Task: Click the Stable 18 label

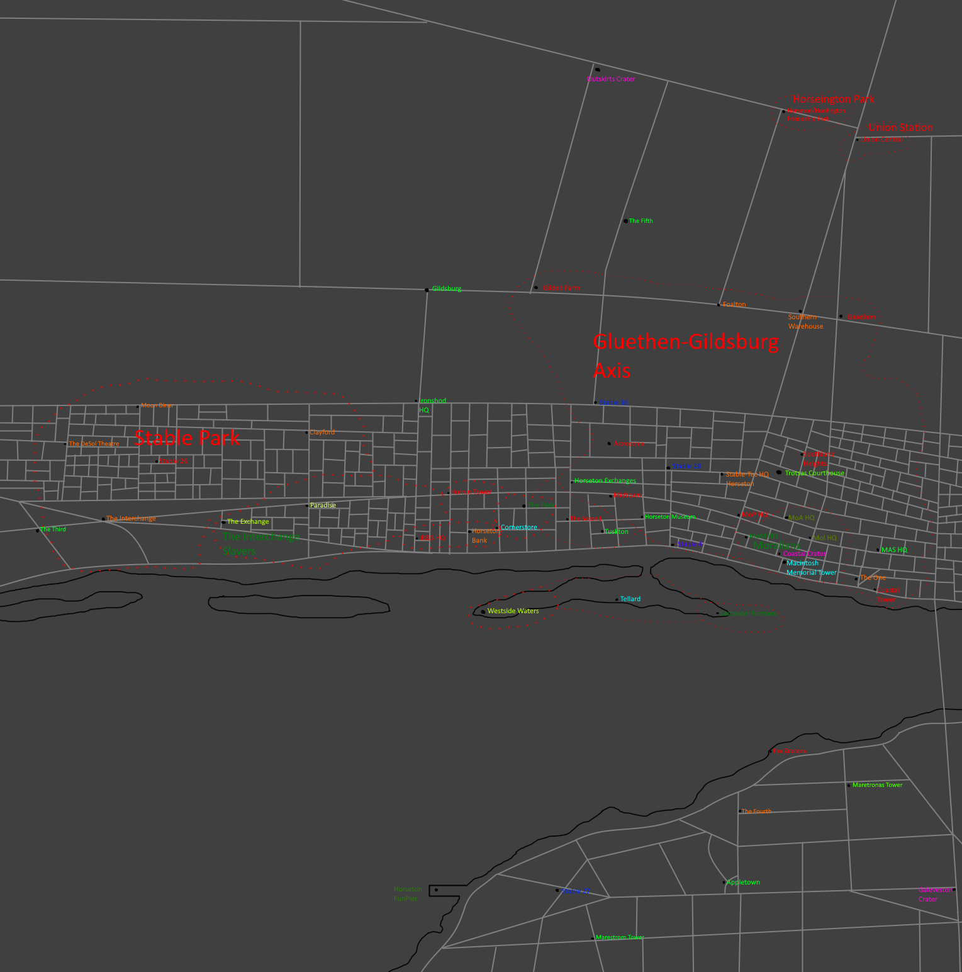Action: pyautogui.click(x=686, y=466)
